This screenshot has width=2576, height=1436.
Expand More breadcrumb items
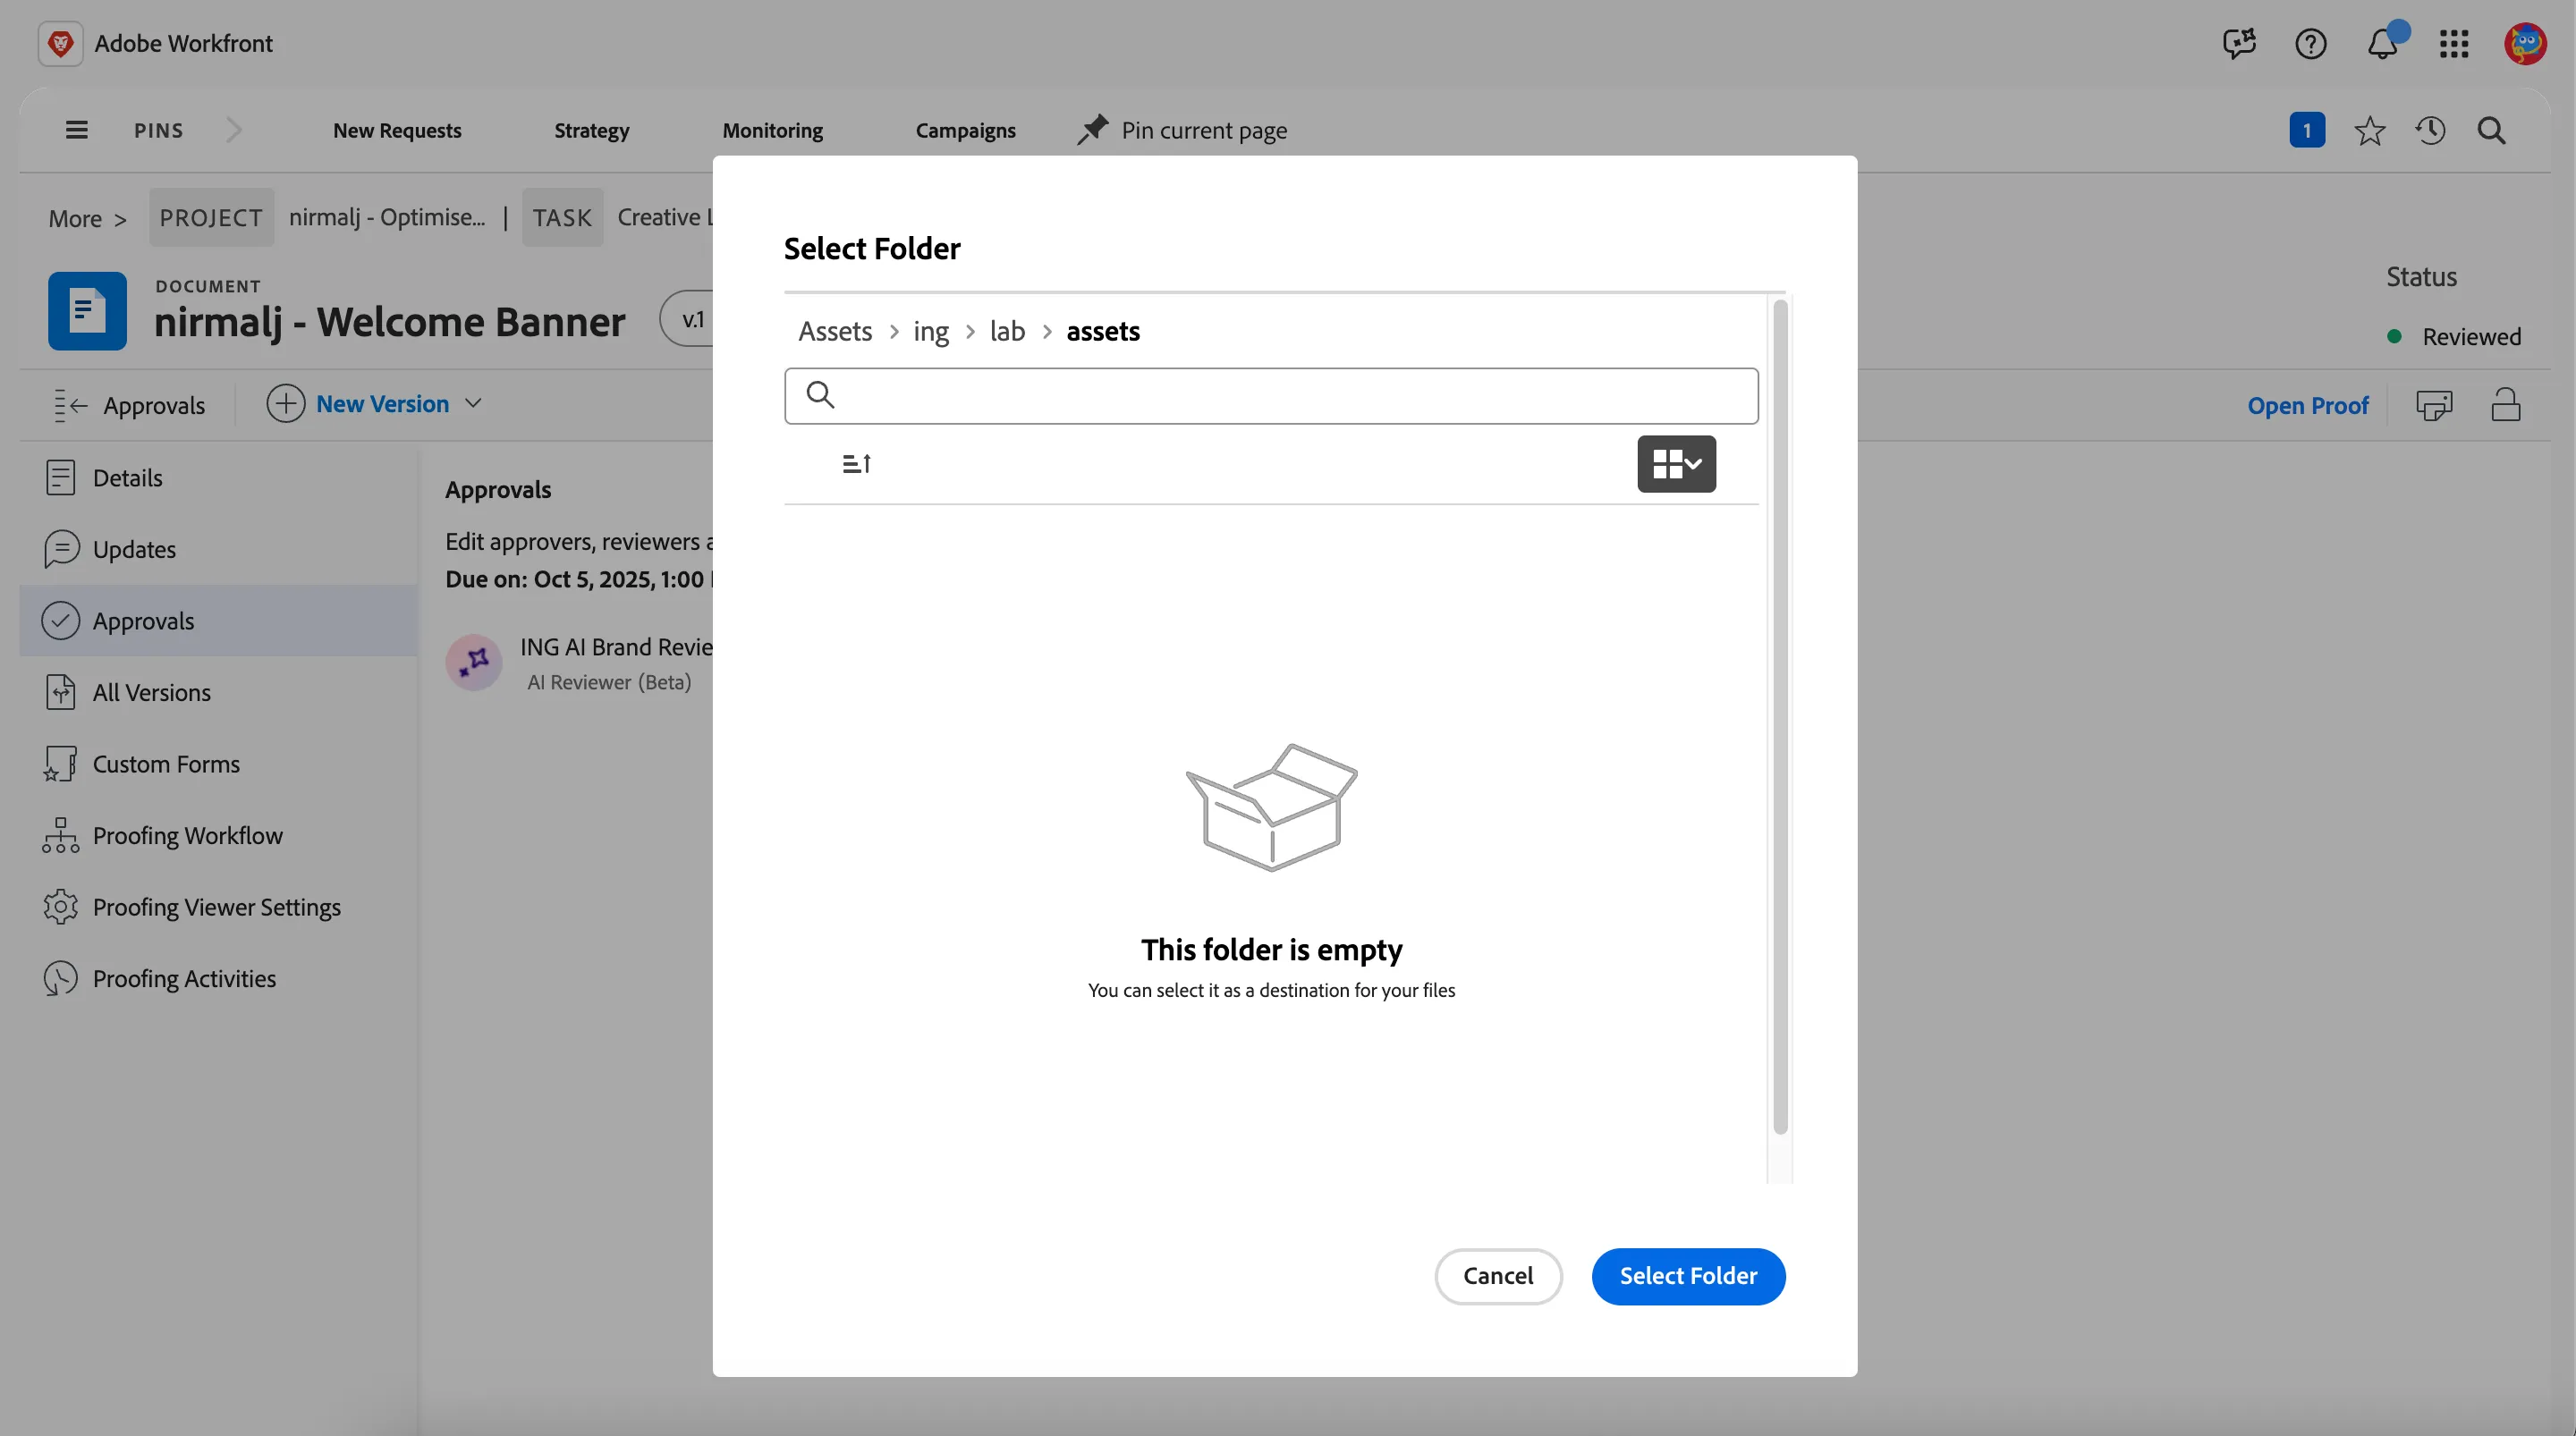tap(87, 218)
